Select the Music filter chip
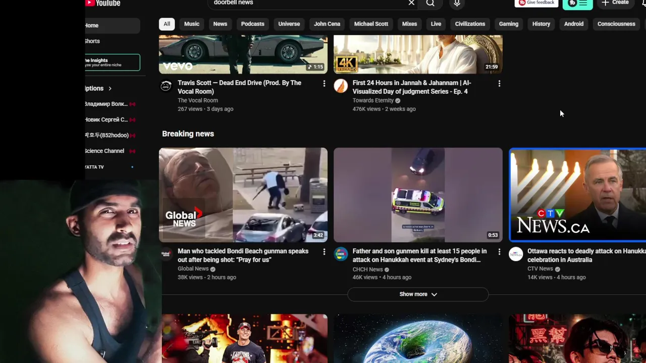The image size is (646, 363). (x=192, y=24)
